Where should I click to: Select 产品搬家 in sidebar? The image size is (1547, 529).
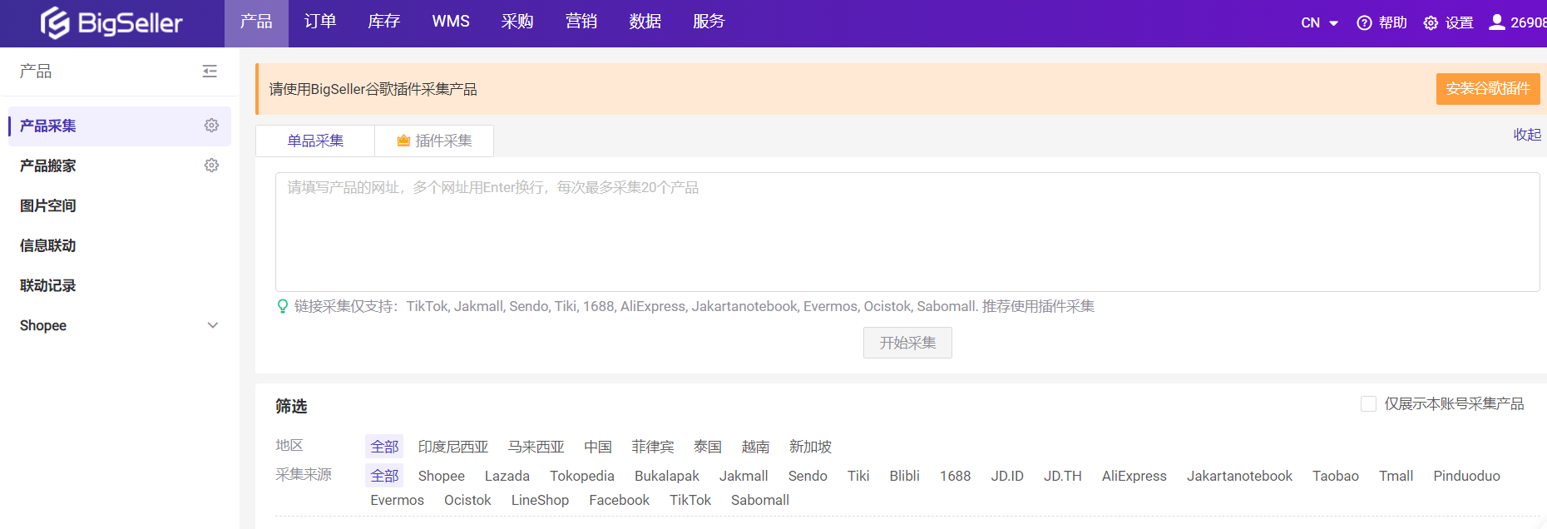(x=48, y=166)
